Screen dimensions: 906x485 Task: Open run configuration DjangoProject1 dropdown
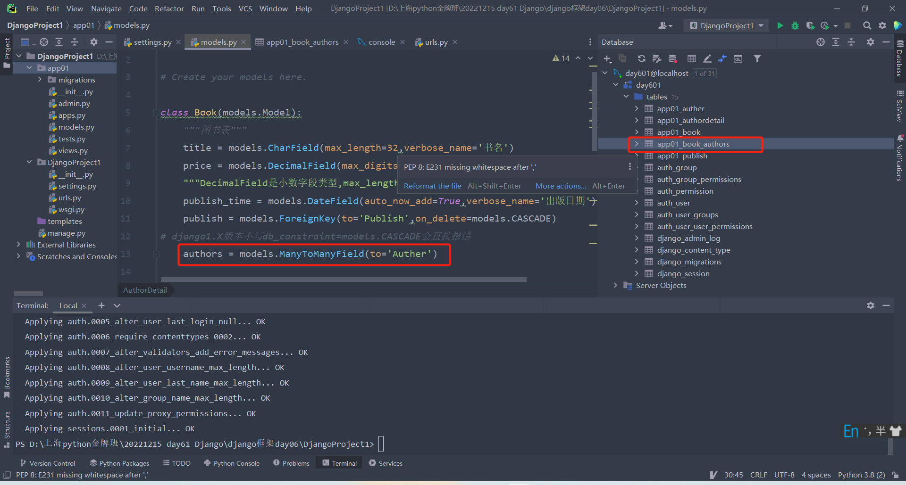click(x=726, y=25)
